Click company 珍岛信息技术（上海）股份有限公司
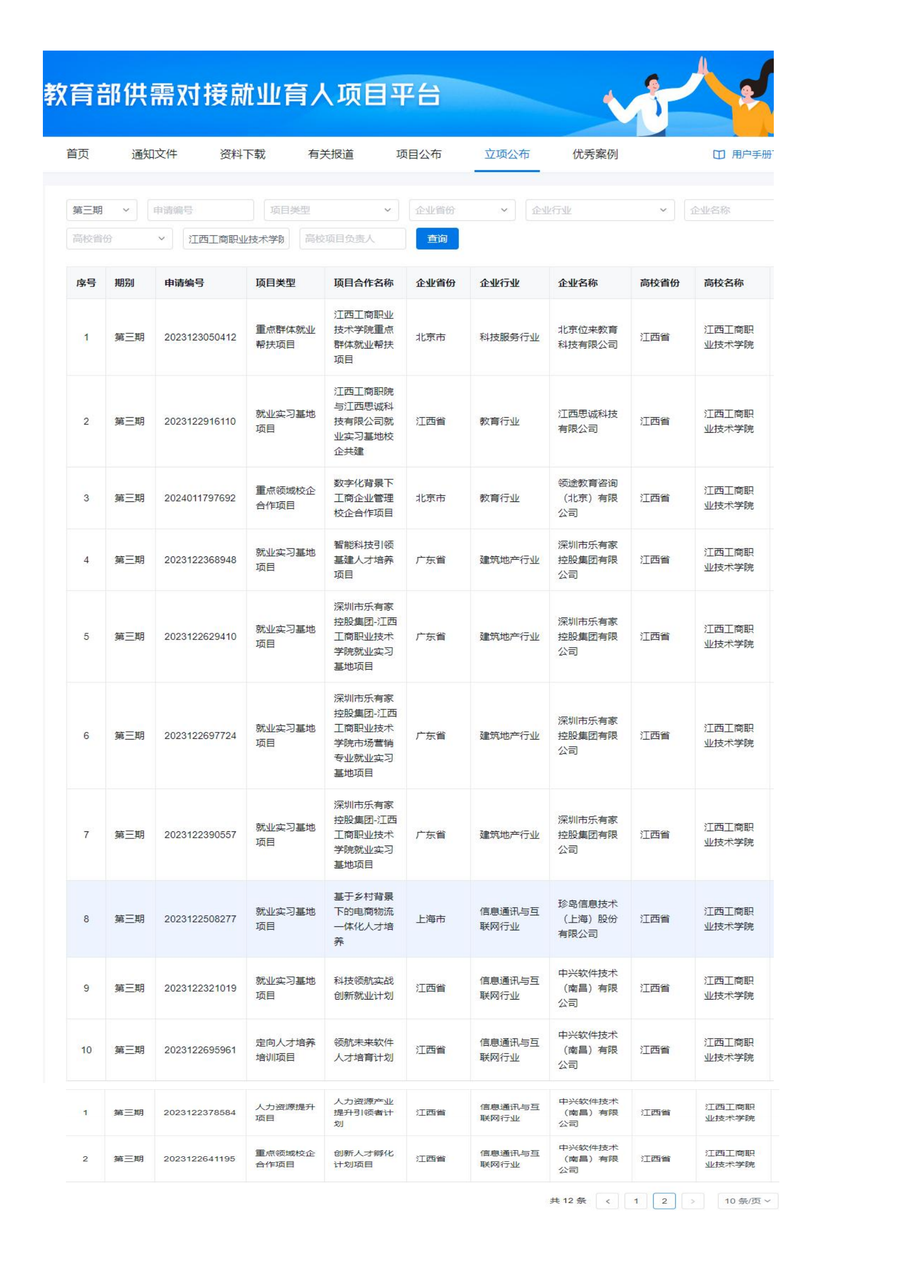Screen dimensions: 909x1286 [x=587, y=919]
